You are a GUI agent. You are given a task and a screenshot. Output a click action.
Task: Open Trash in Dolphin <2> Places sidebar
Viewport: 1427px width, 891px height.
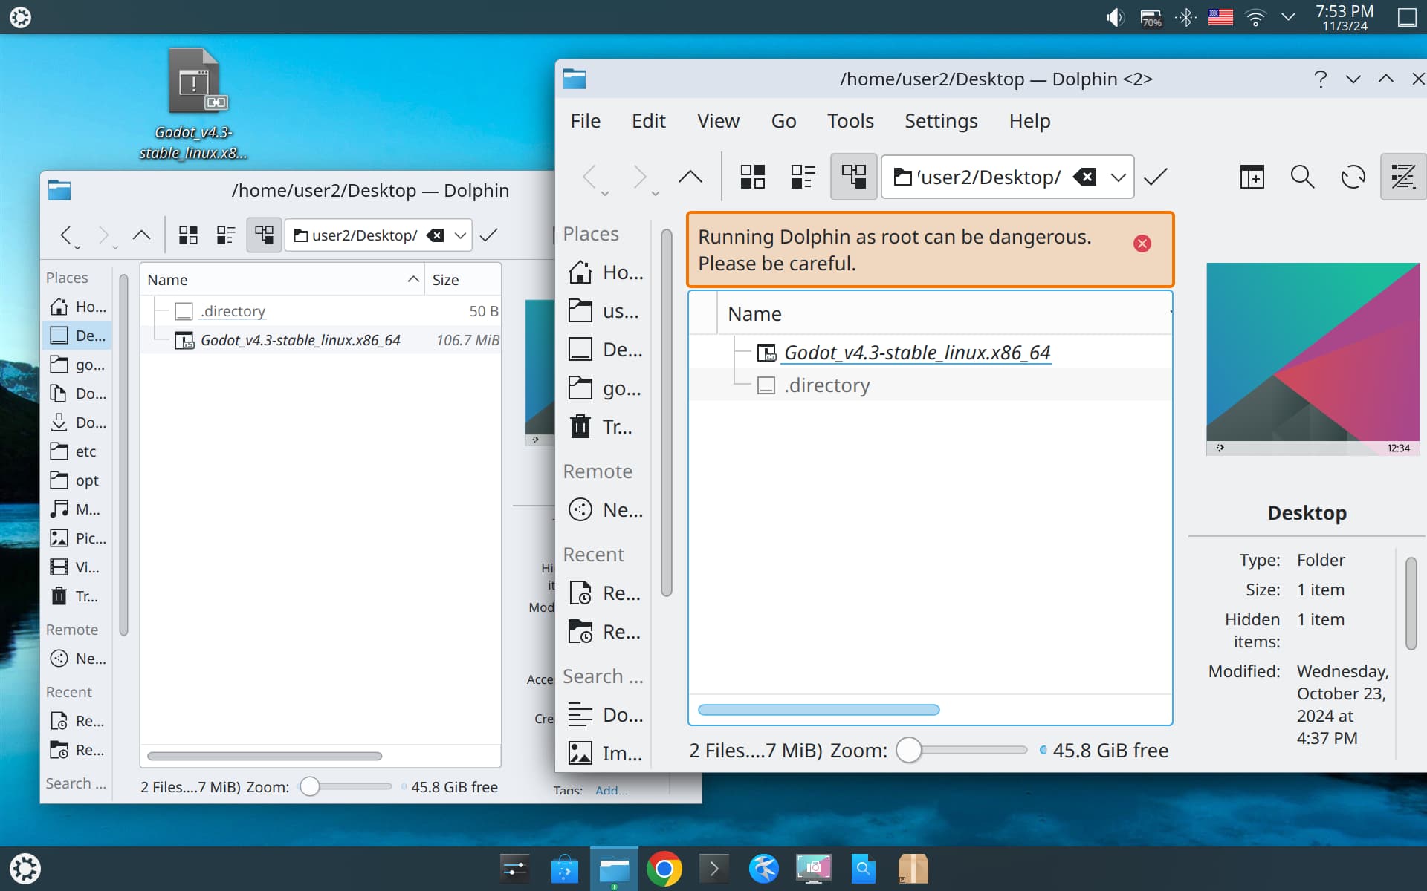point(605,427)
